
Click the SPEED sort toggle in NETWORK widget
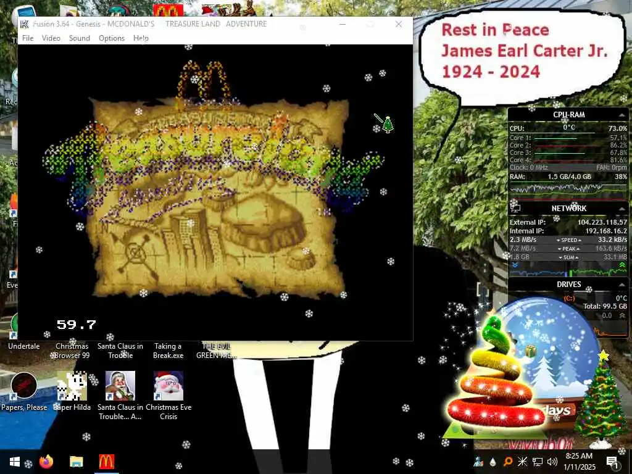[568, 240]
